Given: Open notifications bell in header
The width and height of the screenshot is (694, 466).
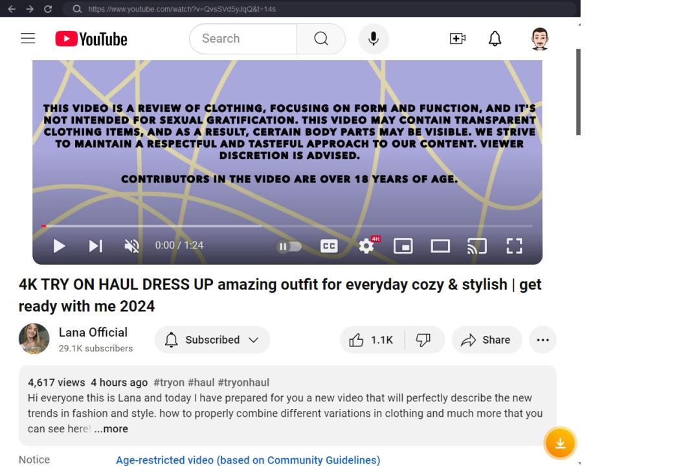Looking at the screenshot, I should pos(495,38).
